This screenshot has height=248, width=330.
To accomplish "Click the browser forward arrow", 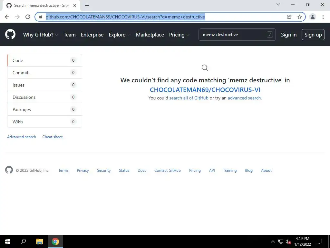I will point(17,17).
